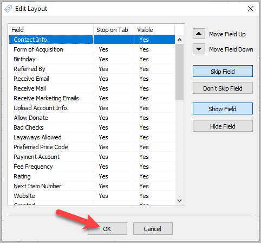Click the Edit Layout title icon
261x243 pixels.
(8, 9)
